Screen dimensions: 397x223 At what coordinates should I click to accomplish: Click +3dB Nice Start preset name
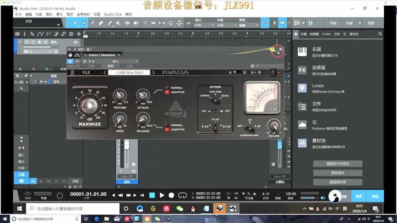click(x=129, y=72)
